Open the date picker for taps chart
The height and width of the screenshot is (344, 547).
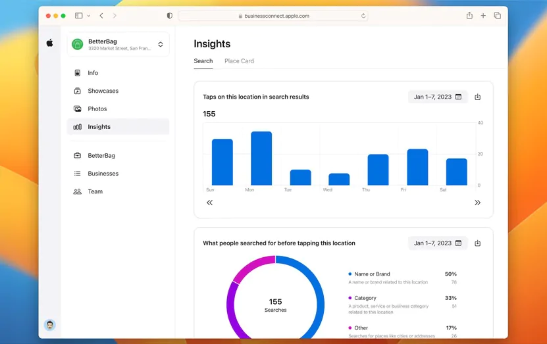point(438,97)
